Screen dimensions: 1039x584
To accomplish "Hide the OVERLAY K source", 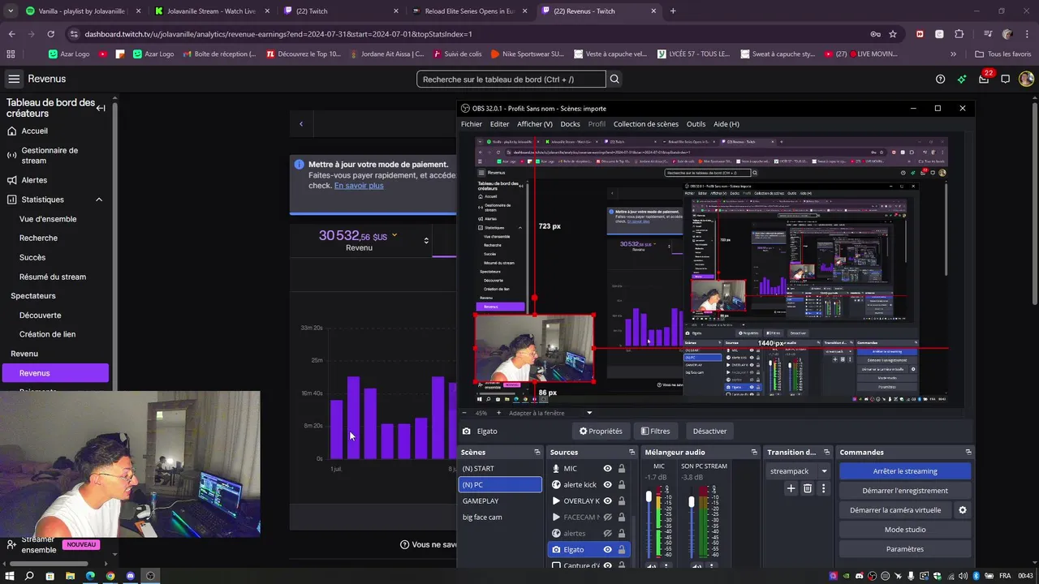I will point(607,501).
